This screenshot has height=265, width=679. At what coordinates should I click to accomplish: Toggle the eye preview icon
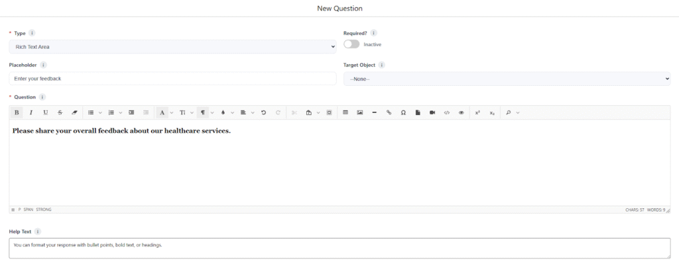tap(462, 113)
